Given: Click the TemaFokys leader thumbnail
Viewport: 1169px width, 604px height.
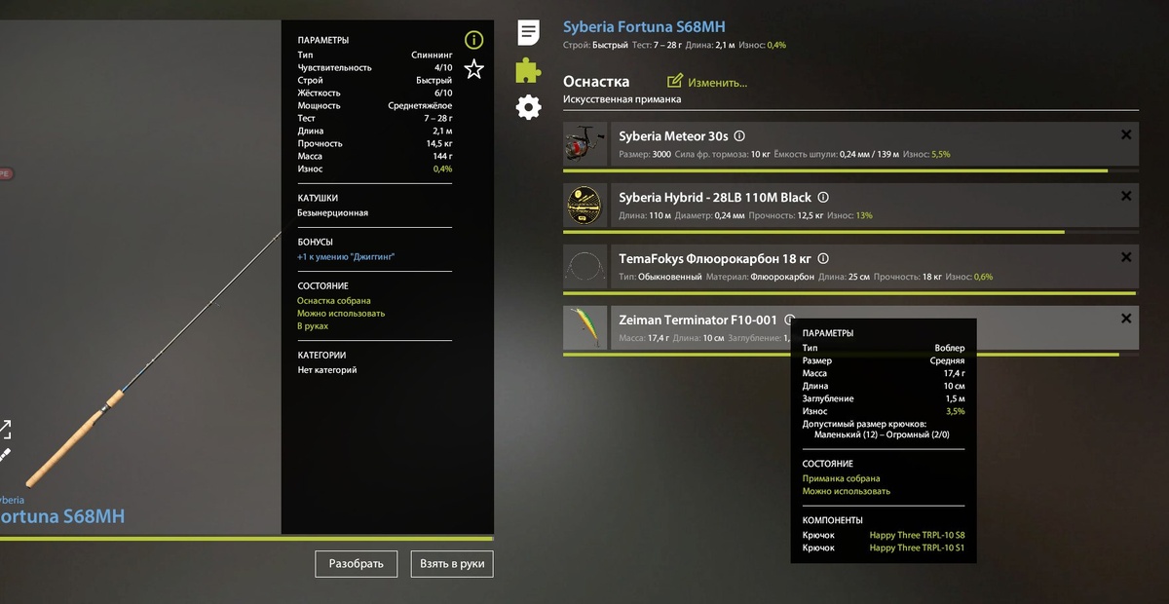Looking at the screenshot, I should pos(585,267).
